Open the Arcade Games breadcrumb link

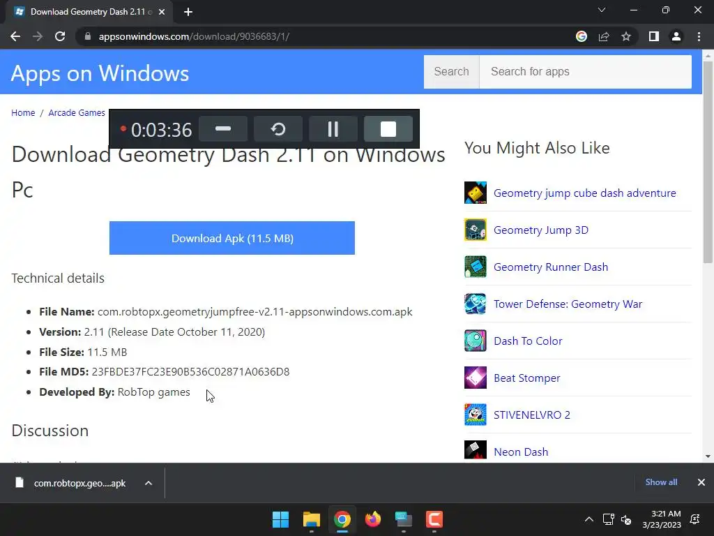point(77,112)
